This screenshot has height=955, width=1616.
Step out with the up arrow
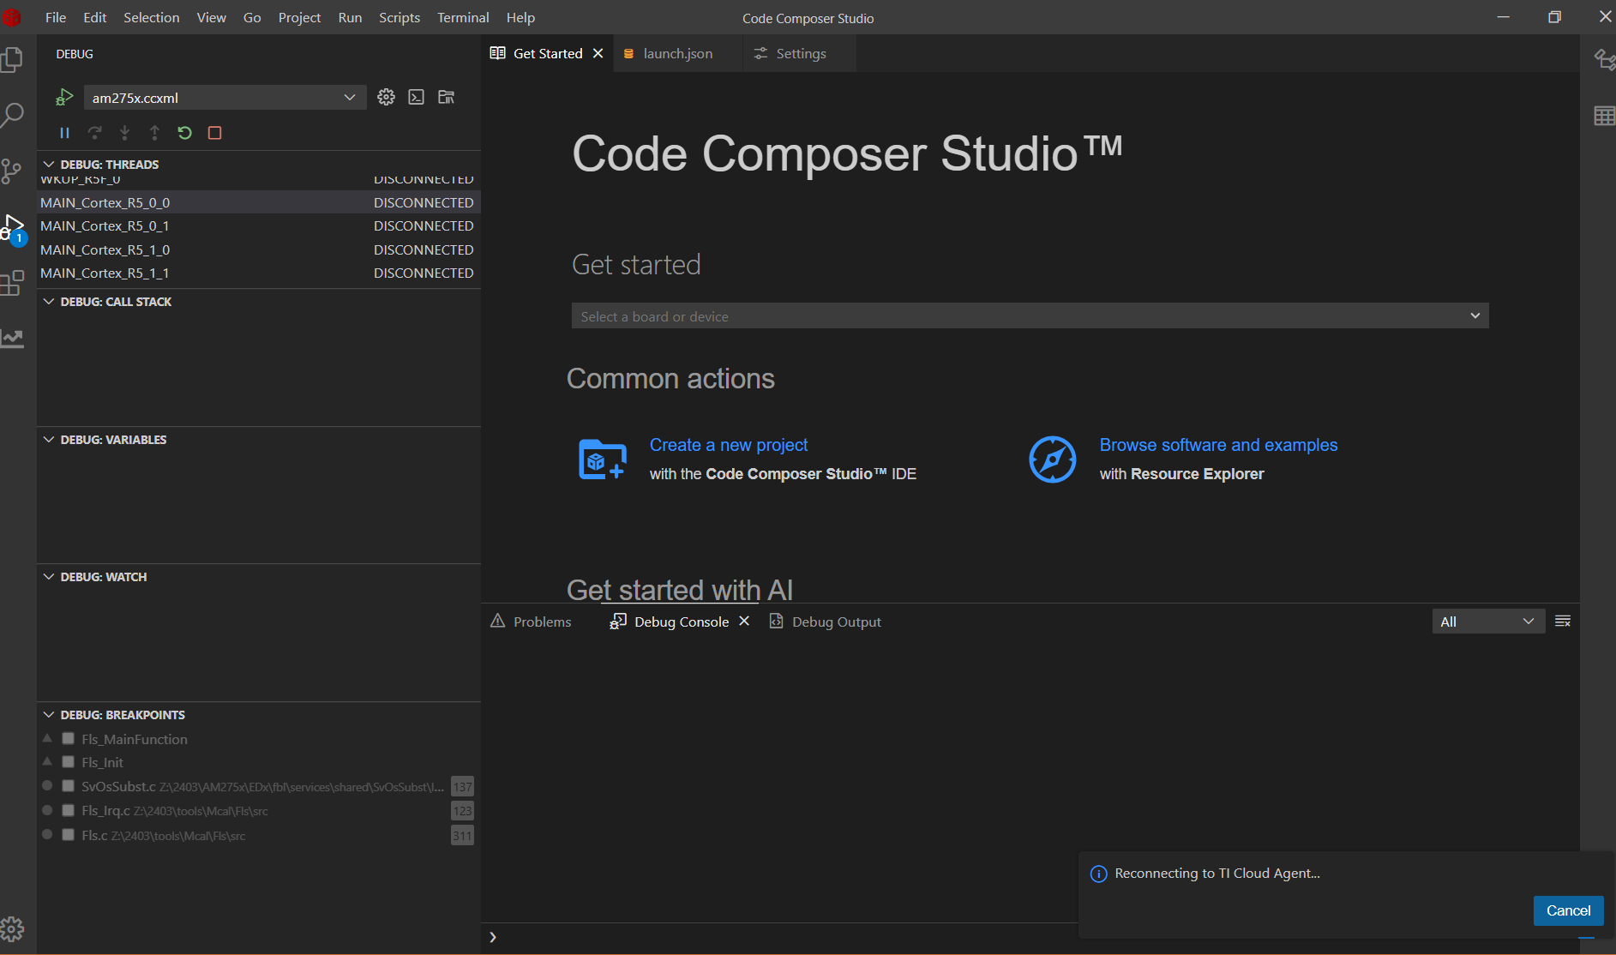[x=154, y=133]
